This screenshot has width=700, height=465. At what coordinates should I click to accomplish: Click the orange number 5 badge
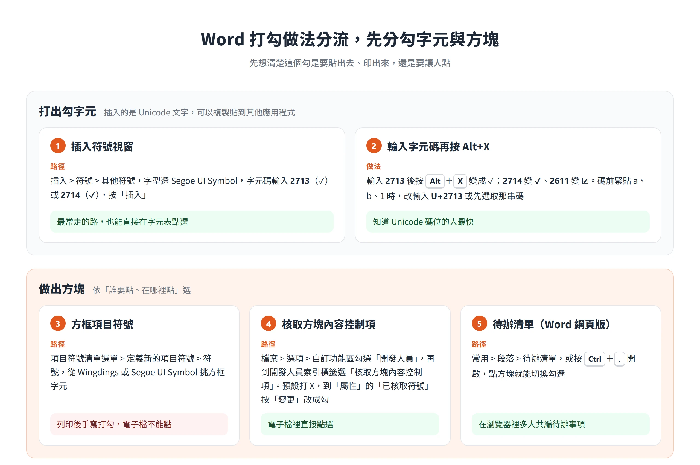[x=479, y=324]
